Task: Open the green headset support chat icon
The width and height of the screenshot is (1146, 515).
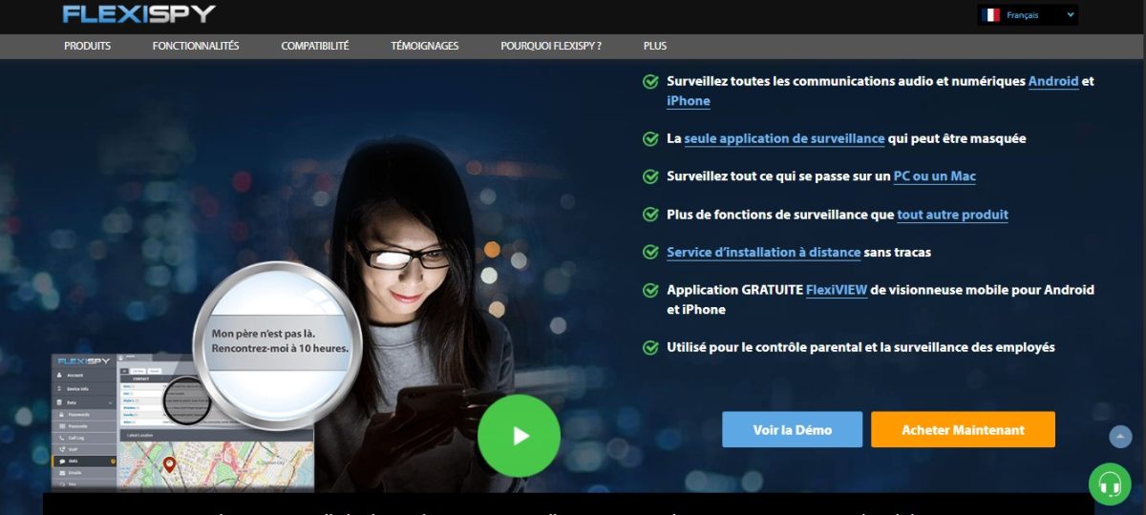Action: coord(1110,484)
